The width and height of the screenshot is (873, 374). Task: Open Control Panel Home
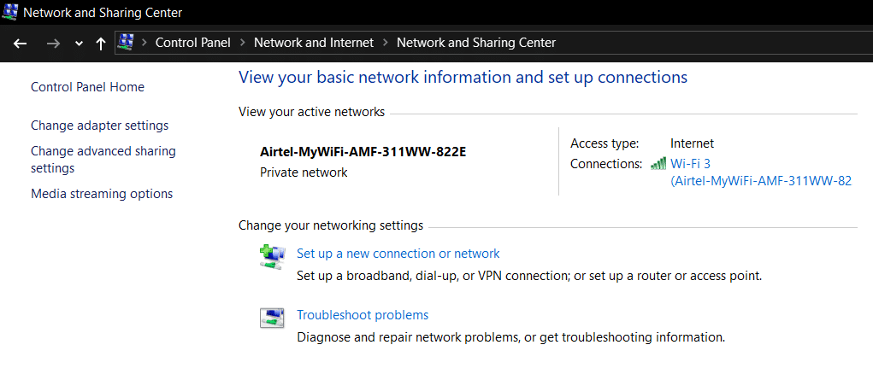coord(87,87)
